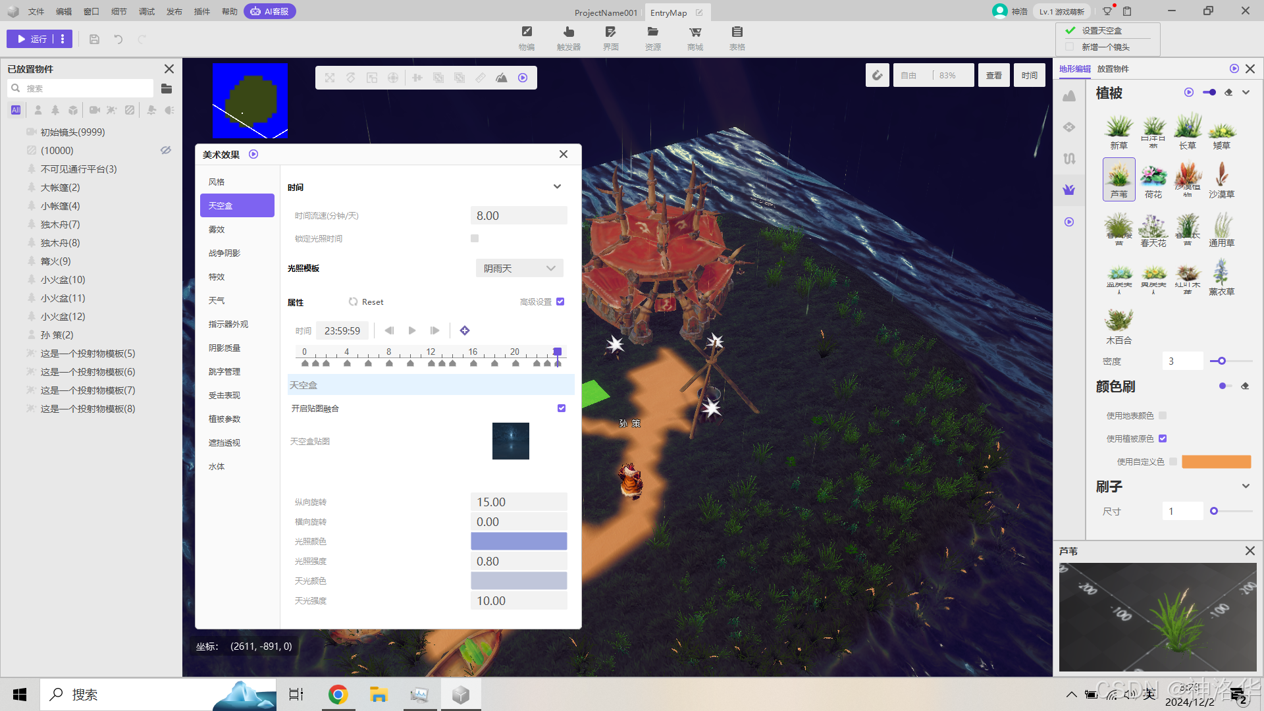This screenshot has width=1264, height=711.
Task: Click the terrain mountain icon in viewport toolbar
Action: point(502,78)
